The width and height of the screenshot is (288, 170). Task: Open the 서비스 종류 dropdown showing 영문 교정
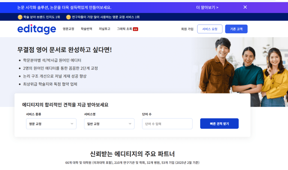[51, 124]
